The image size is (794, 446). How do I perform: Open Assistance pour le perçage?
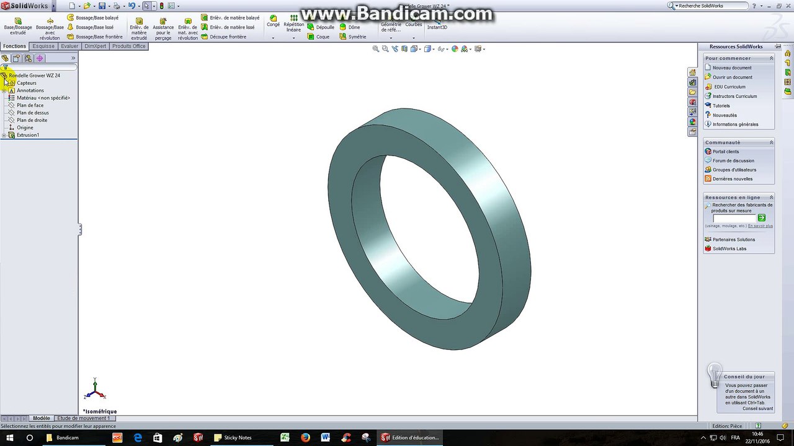(x=163, y=28)
